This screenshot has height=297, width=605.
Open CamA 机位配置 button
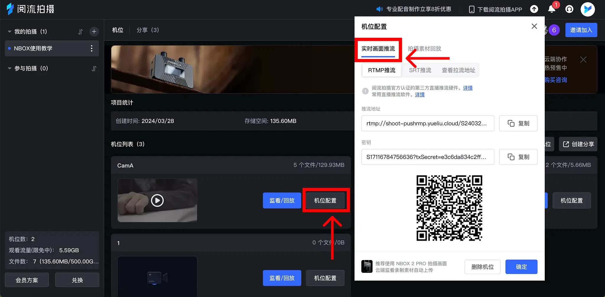(325, 201)
